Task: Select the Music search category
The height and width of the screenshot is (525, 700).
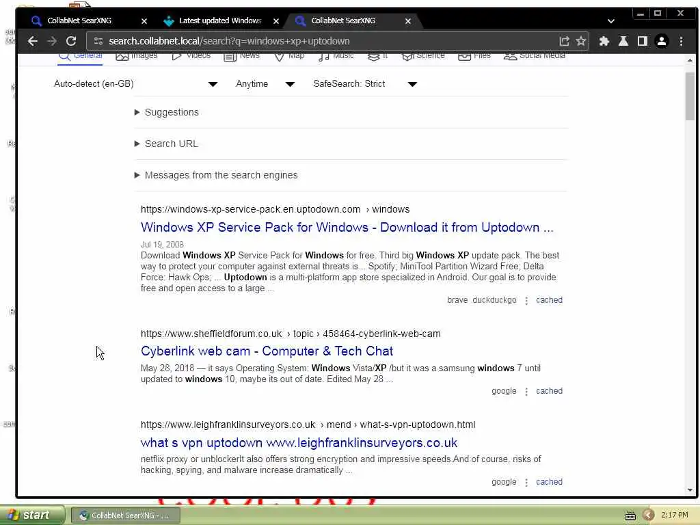Action: point(336,56)
